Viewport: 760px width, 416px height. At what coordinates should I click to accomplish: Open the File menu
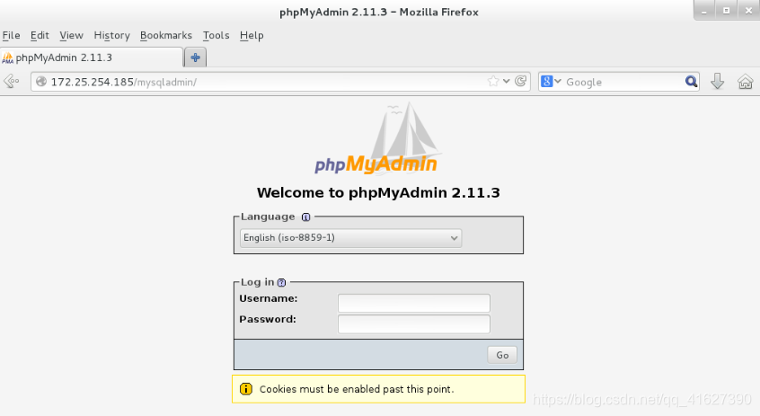[x=11, y=35]
